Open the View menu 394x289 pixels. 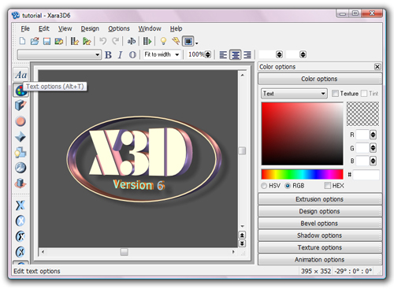click(x=65, y=28)
